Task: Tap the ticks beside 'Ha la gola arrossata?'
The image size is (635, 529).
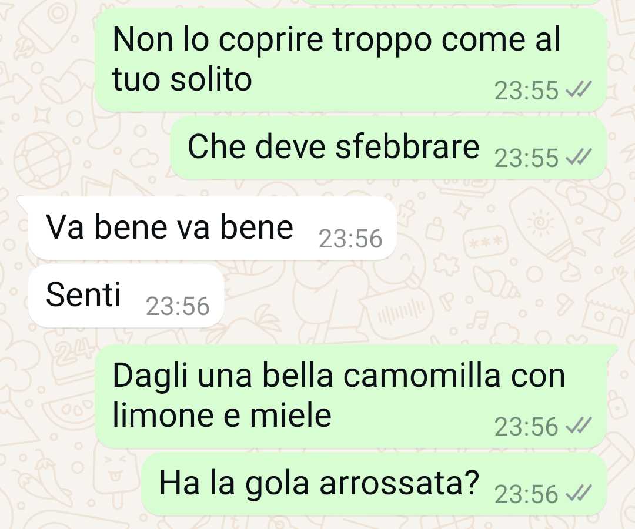Action: [x=579, y=493]
